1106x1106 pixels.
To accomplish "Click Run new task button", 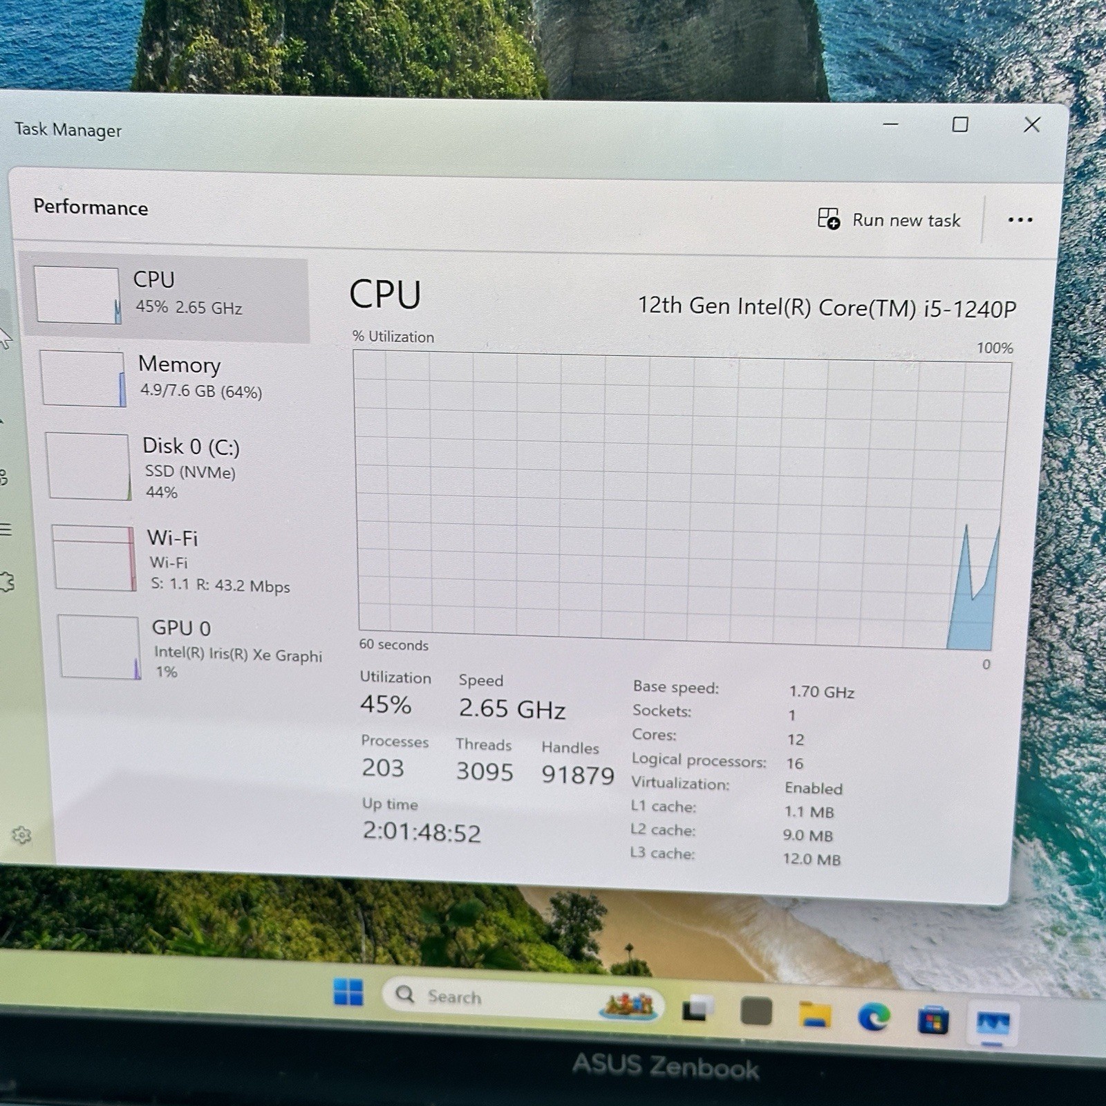I will pyautogui.click(x=889, y=220).
